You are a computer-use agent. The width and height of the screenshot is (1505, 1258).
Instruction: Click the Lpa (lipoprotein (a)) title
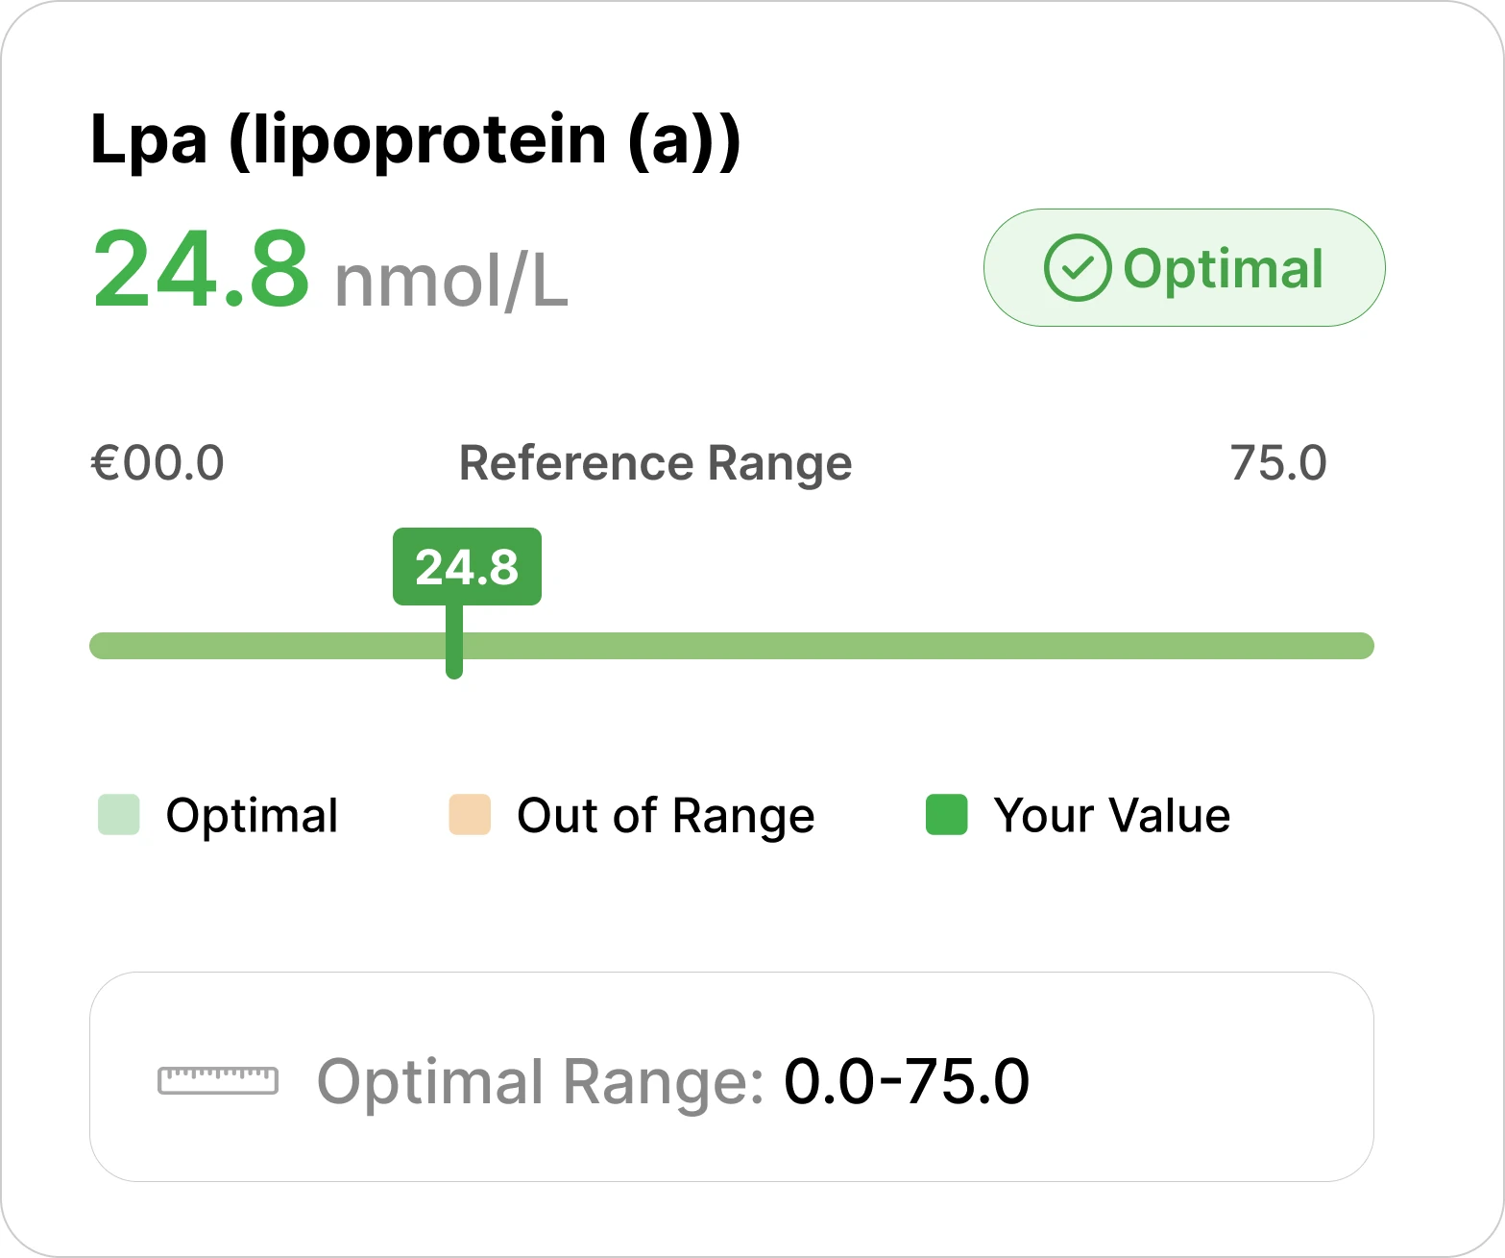(415, 140)
